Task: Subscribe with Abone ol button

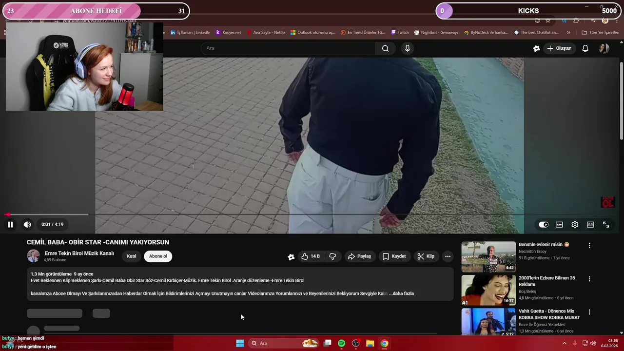Action: coord(158,256)
